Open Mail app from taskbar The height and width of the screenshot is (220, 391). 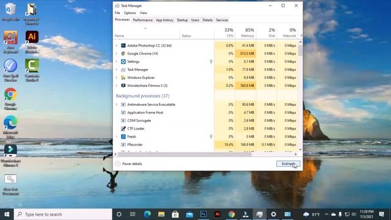(x=189, y=215)
